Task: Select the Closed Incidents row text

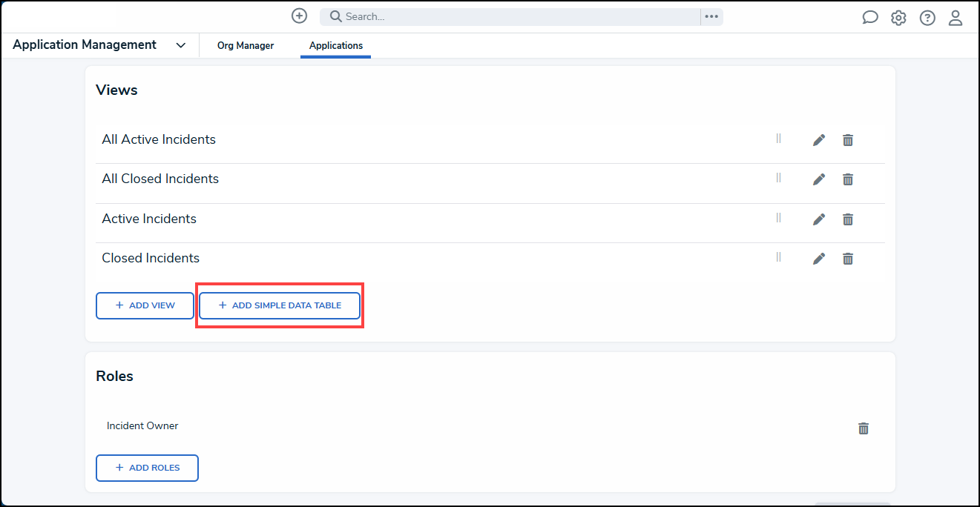Action: 151,258
